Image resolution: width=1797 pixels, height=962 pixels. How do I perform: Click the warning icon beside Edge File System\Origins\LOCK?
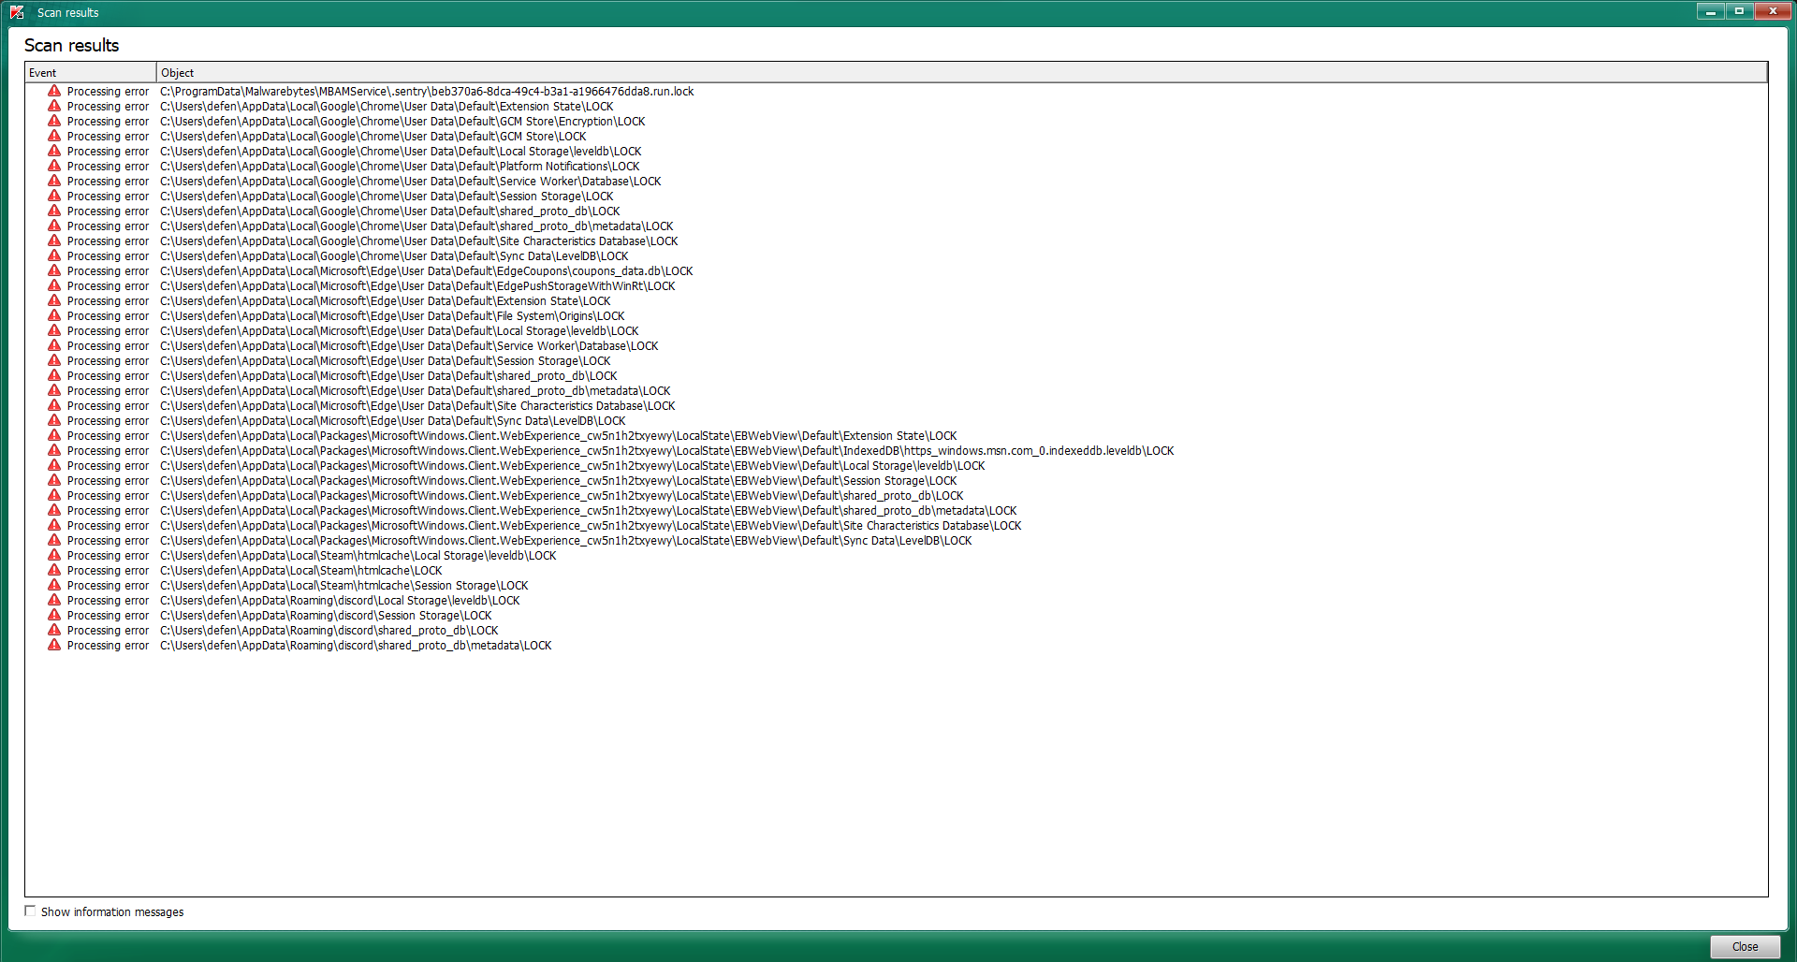[54, 315]
